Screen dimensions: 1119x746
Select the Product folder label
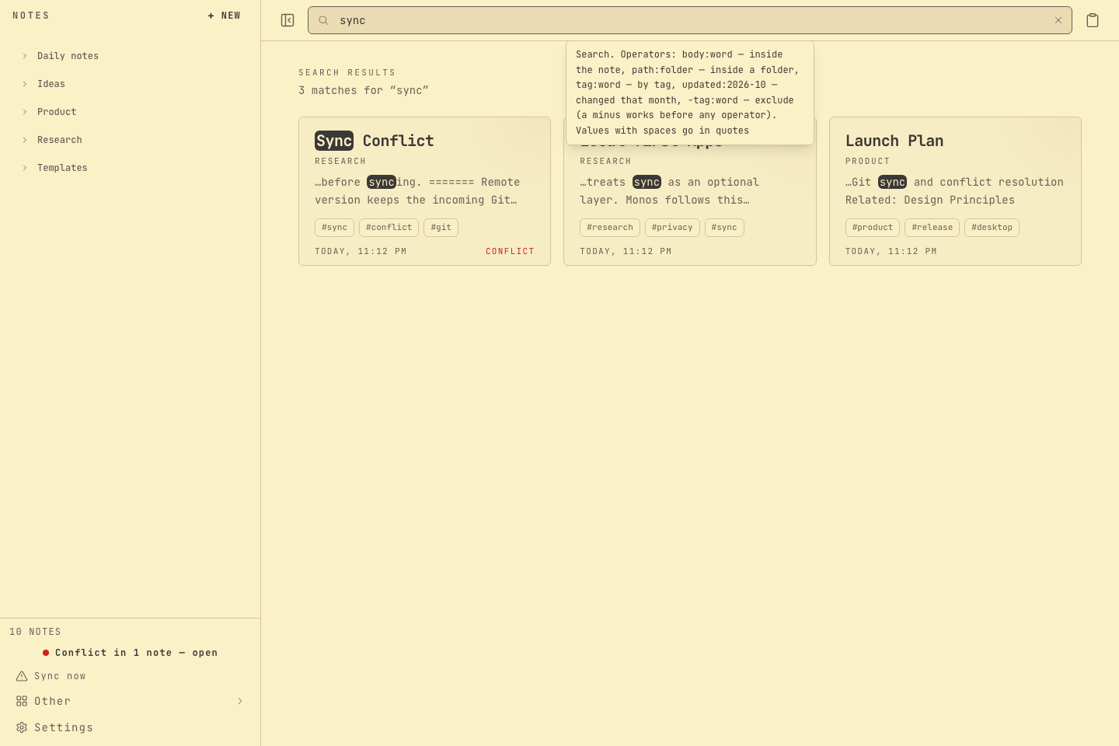[57, 112]
